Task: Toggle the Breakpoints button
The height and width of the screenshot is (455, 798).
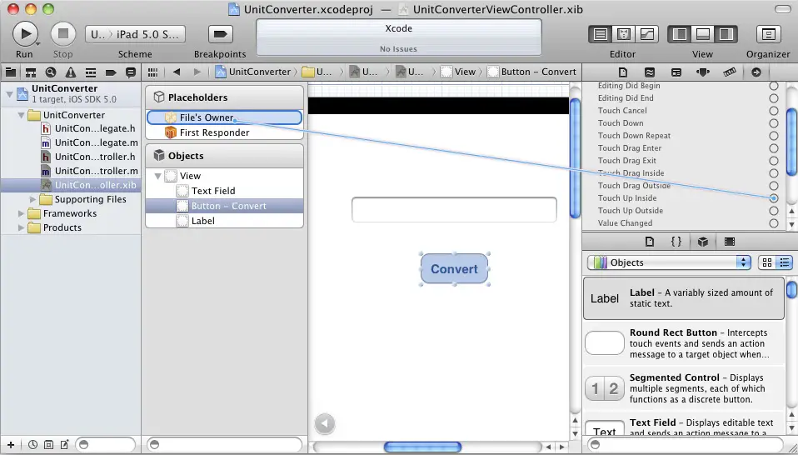Action: click(220, 34)
